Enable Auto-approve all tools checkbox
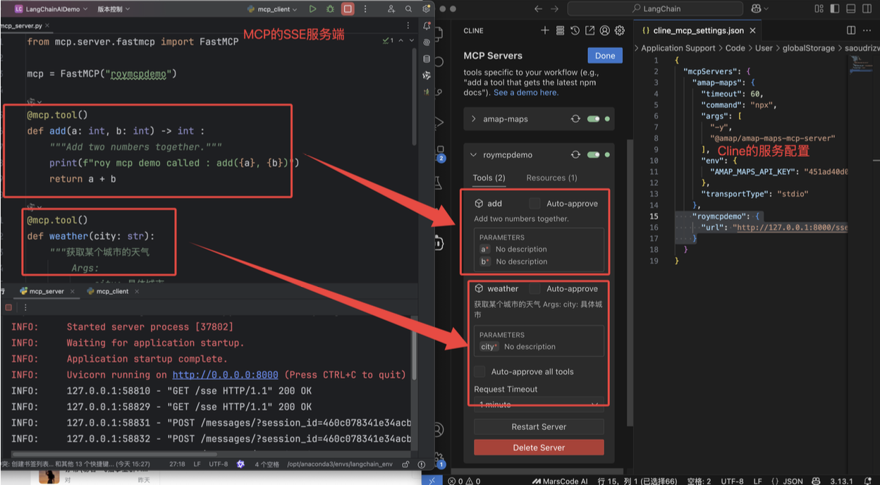 (479, 372)
